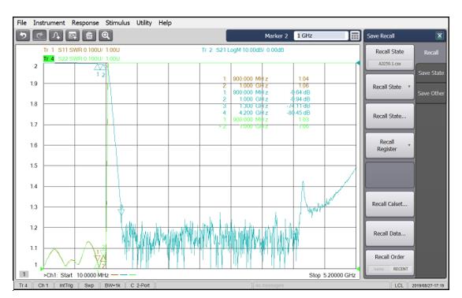Screen dimensions: 462x298
Task: Select trace Tr 1 S11 SWR label
Action: (82, 50)
